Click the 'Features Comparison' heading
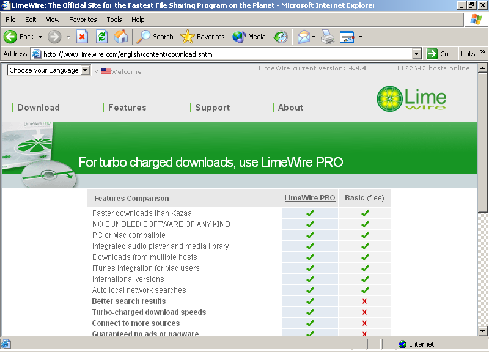 coord(131,199)
